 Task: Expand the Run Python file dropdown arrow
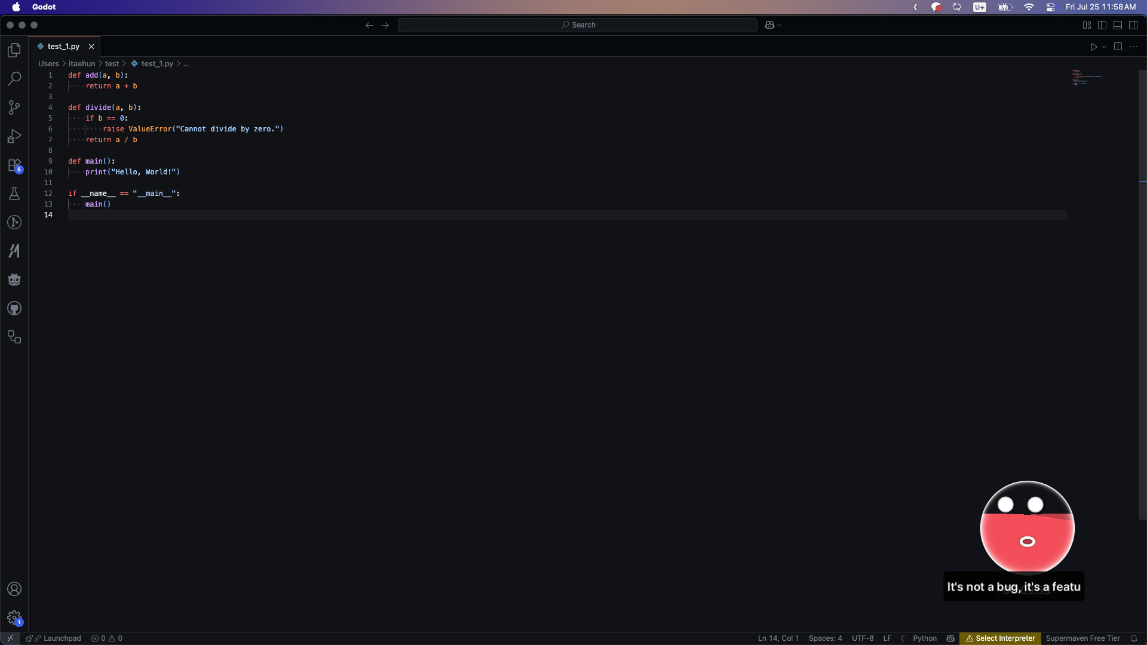pyautogui.click(x=1104, y=47)
